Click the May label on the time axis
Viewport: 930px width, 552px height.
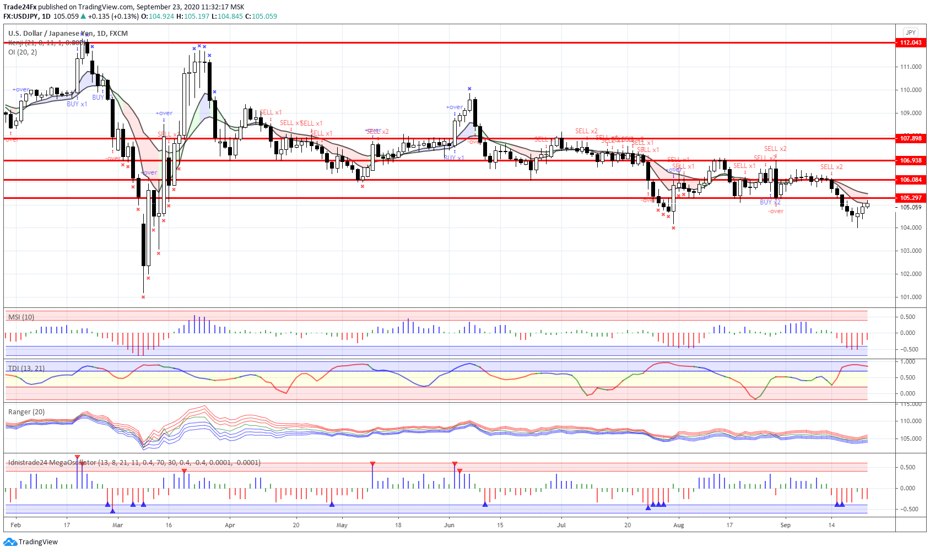point(342,525)
